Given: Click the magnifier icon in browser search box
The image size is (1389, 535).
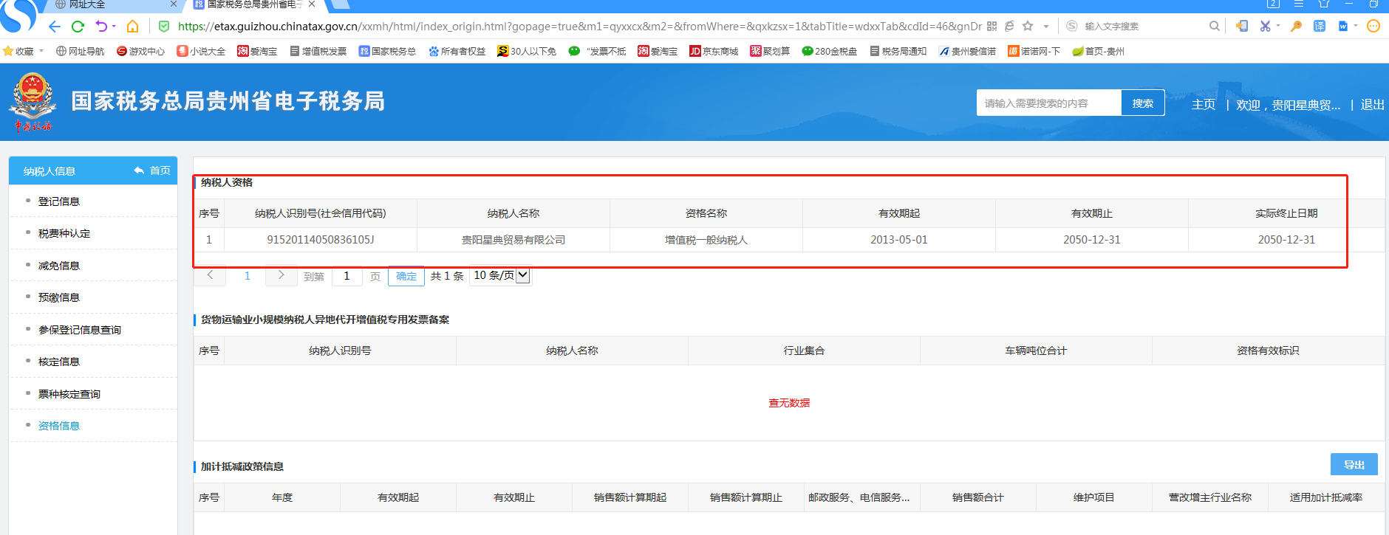Looking at the screenshot, I should point(1214,26).
